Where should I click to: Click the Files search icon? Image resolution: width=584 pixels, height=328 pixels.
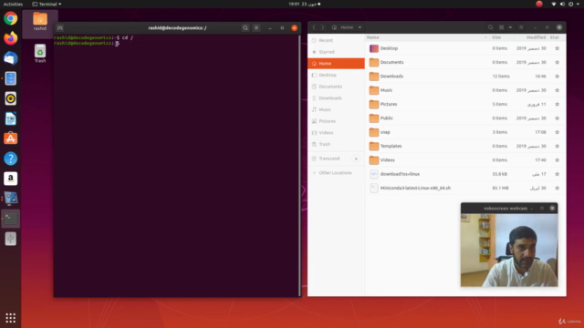coord(491,27)
